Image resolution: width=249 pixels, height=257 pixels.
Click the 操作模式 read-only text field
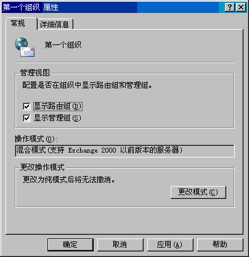[x=124, y=151]
